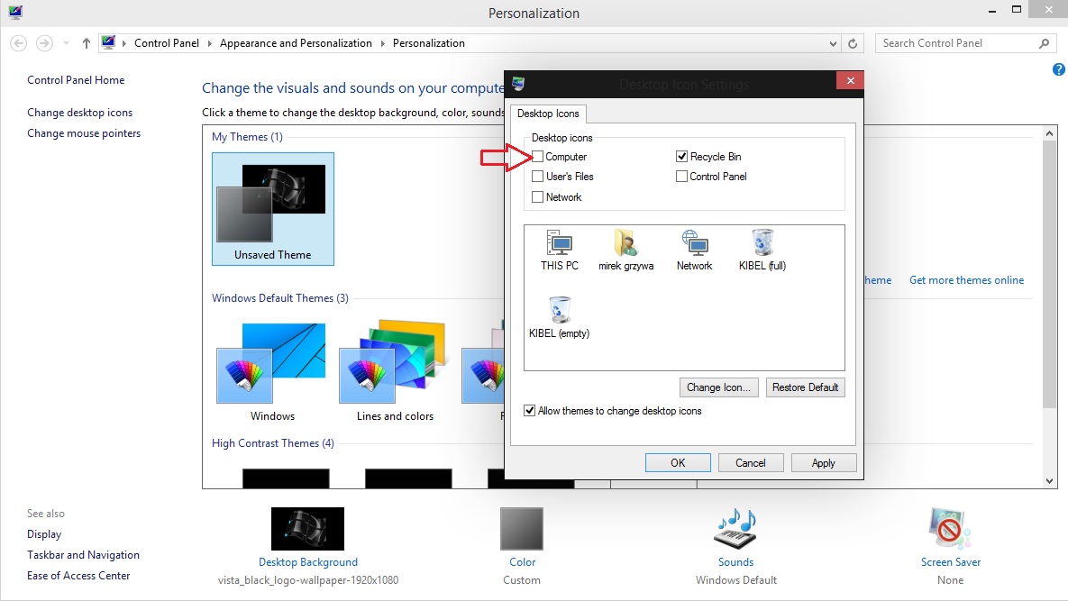Click the Forward navigation arrow
1068x601 pixels.
pyautogui.click(x=44, y=43)
